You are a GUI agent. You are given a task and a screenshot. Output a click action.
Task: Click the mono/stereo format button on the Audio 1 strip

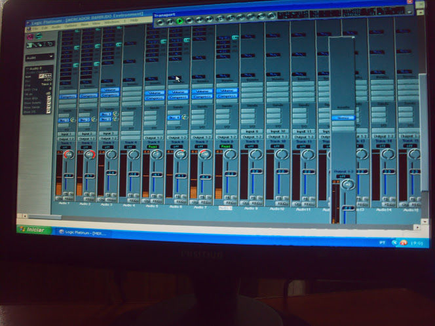[x=60, y=199]
